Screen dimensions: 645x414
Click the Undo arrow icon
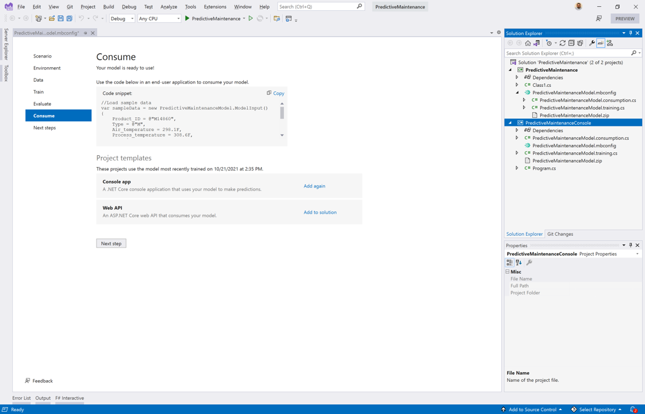click(82, 18)
